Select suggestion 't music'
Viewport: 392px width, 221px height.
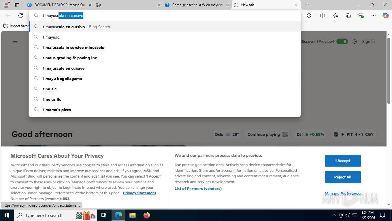coord(165,89)
